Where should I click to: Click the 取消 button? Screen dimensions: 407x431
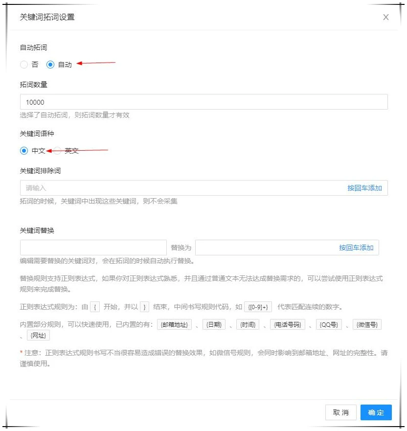[341, 412]
